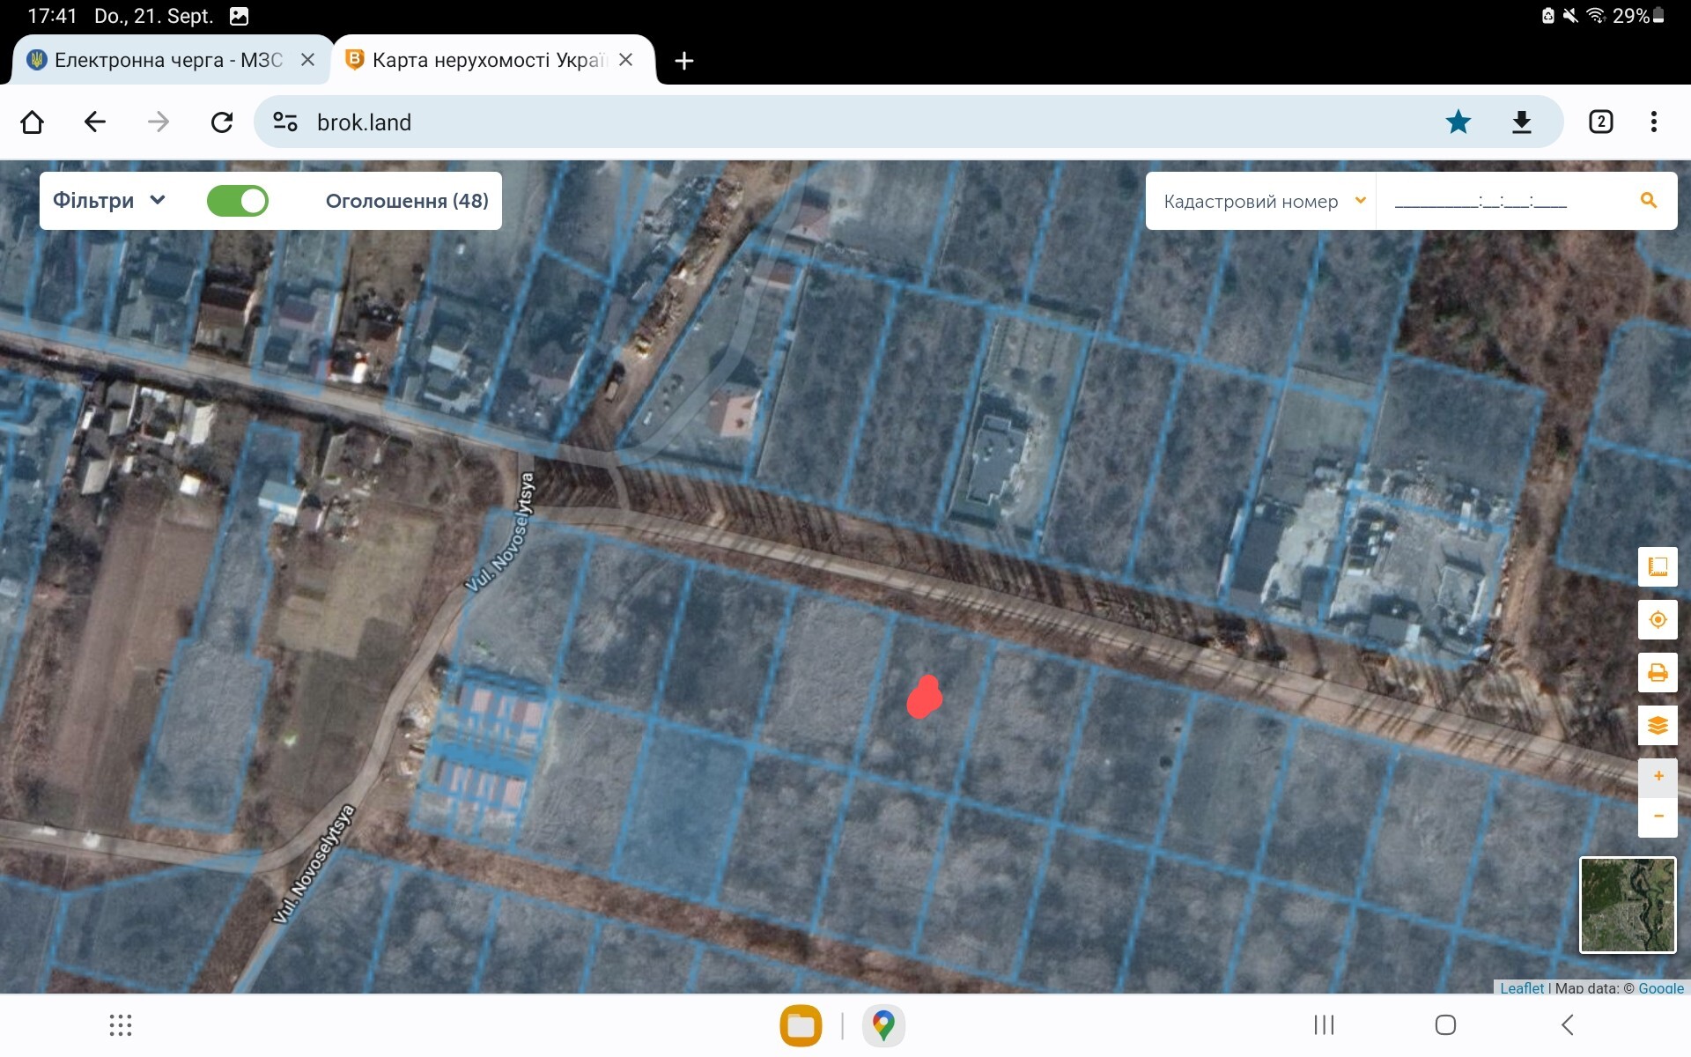Bookmark page with the star icon
This screenshot has width=1691, height=1057.
[x=1458, y=122]
